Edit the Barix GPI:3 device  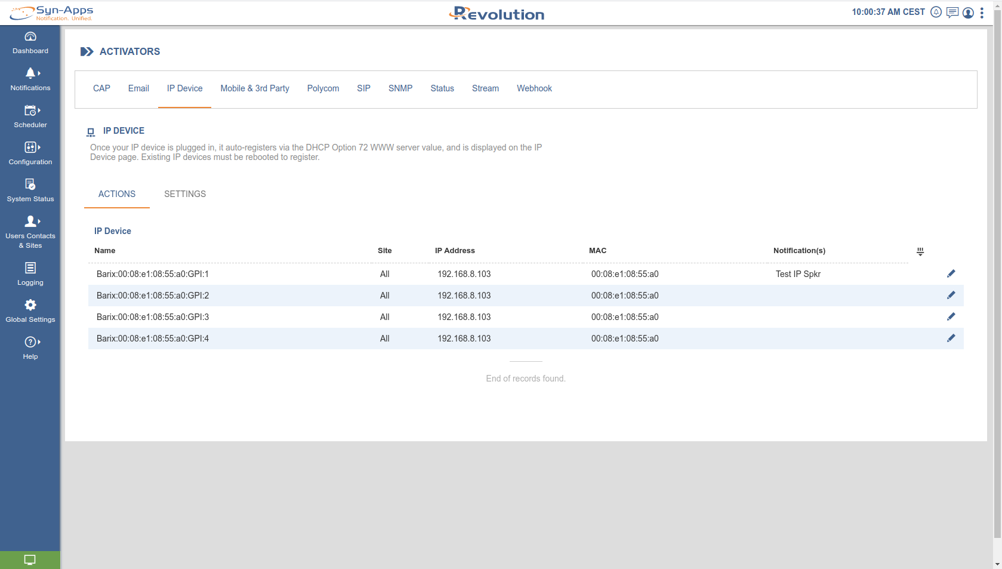951,317
